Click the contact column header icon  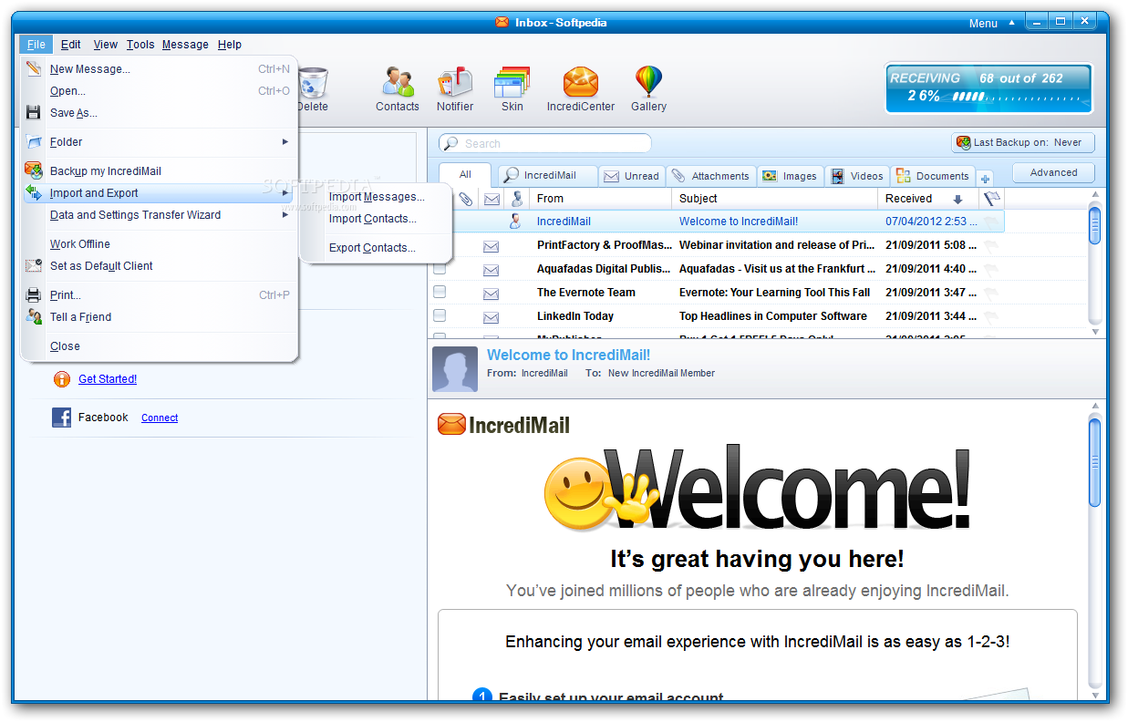[517, 198]
